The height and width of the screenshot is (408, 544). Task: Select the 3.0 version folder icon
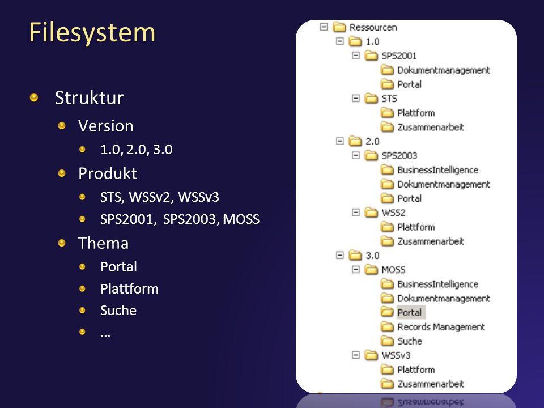click(355, 255)
